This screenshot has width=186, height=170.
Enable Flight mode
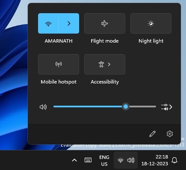coord(105,23)
